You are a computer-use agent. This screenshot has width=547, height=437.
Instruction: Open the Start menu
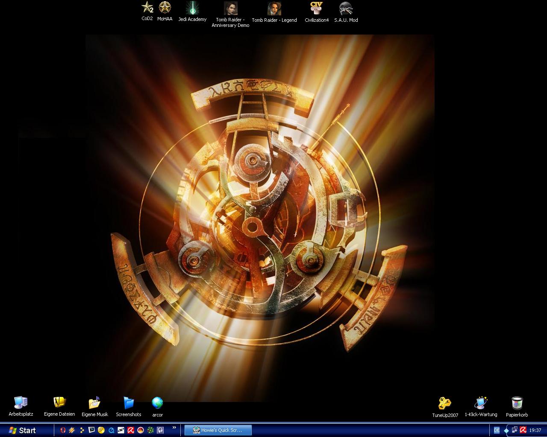(22, 430)
